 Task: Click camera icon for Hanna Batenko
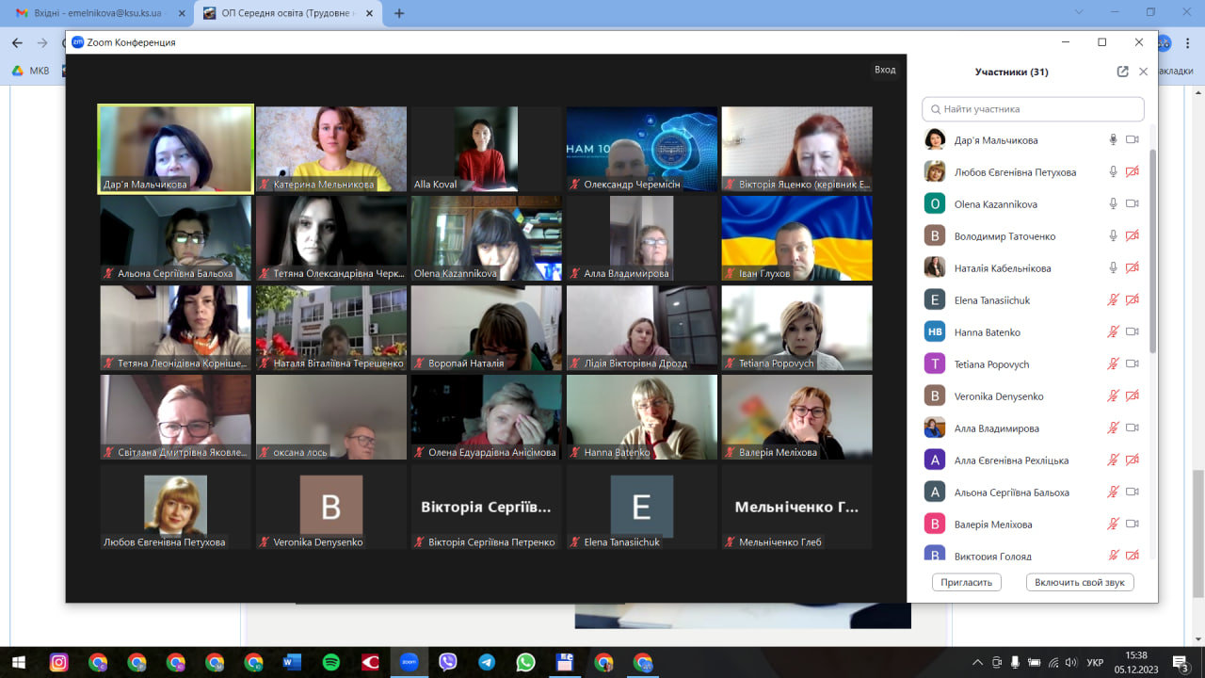click(1133, 332)
